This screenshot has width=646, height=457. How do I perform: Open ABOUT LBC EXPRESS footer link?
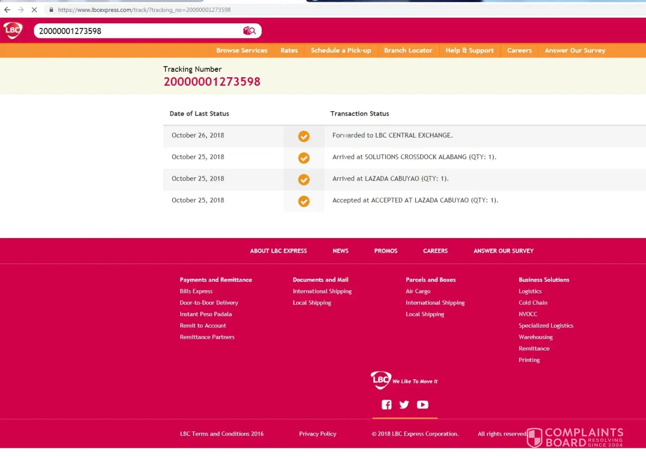(278, 251)
